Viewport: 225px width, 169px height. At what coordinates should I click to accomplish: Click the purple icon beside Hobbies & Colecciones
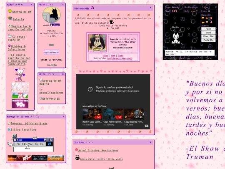tap(9, 46)
